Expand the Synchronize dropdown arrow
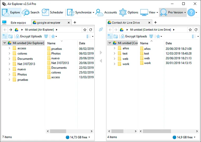 tap(93, 13)
